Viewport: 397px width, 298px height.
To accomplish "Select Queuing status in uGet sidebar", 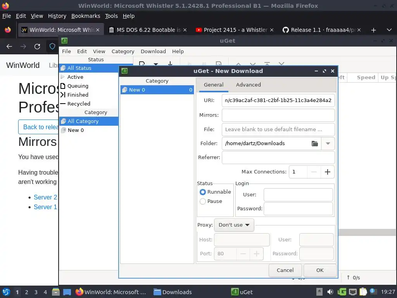I will pyautogui.click(x=89, y=86).
